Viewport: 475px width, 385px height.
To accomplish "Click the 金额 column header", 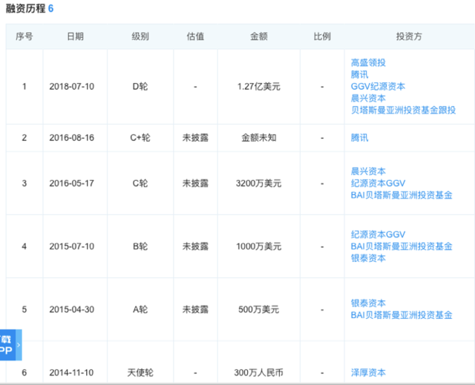I will pos(259,36).
